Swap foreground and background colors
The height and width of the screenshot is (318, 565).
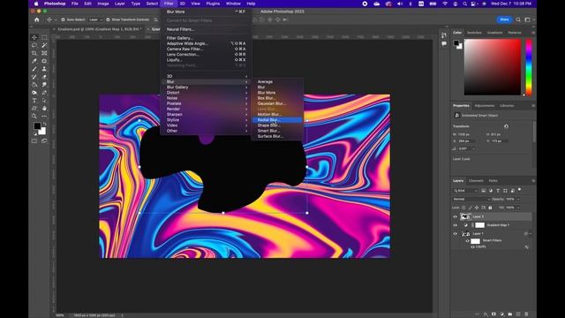coord(44,124)
